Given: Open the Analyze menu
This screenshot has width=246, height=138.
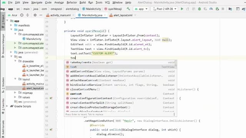Looking at the screenshot, I should [59, 3].
